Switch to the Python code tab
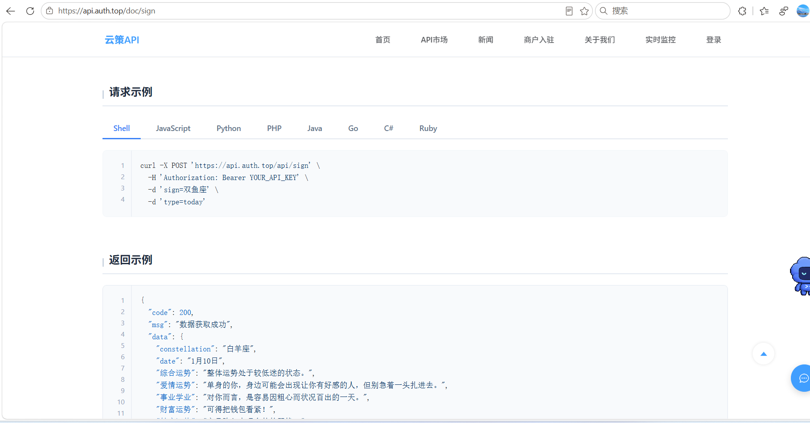The image size is (810, 423). point(229,128)
